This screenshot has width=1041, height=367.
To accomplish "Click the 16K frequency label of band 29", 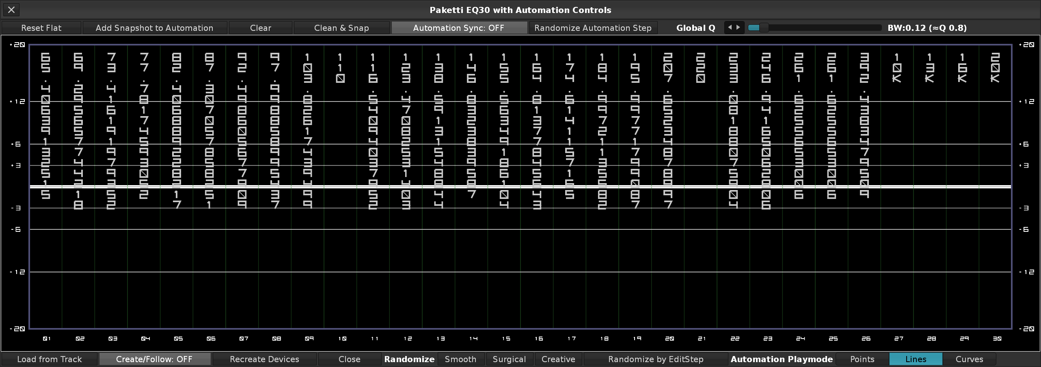I will 962,67.
